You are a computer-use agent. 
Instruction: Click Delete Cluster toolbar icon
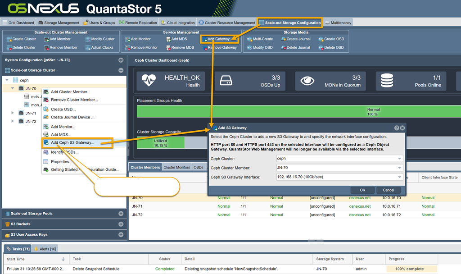(x=9, y=48)
